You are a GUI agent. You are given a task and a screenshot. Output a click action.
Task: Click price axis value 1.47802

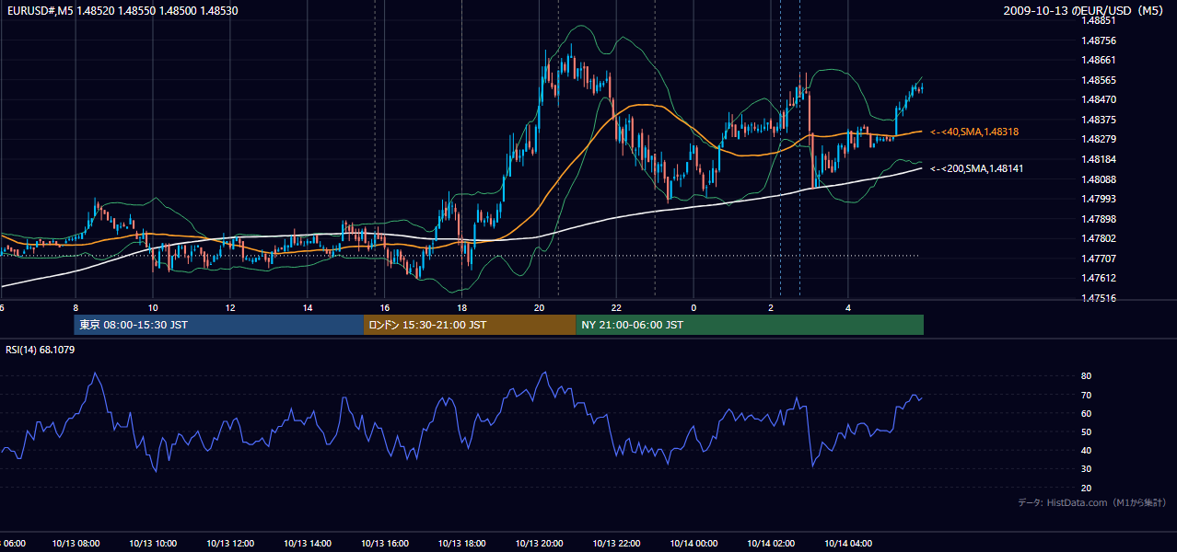point(1099,238)
